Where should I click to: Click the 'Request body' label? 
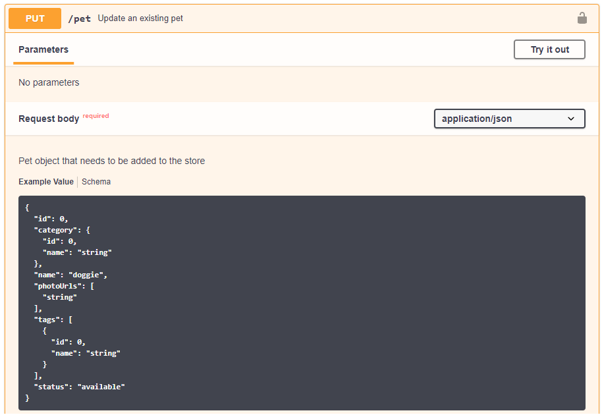(x=49, y=119)
